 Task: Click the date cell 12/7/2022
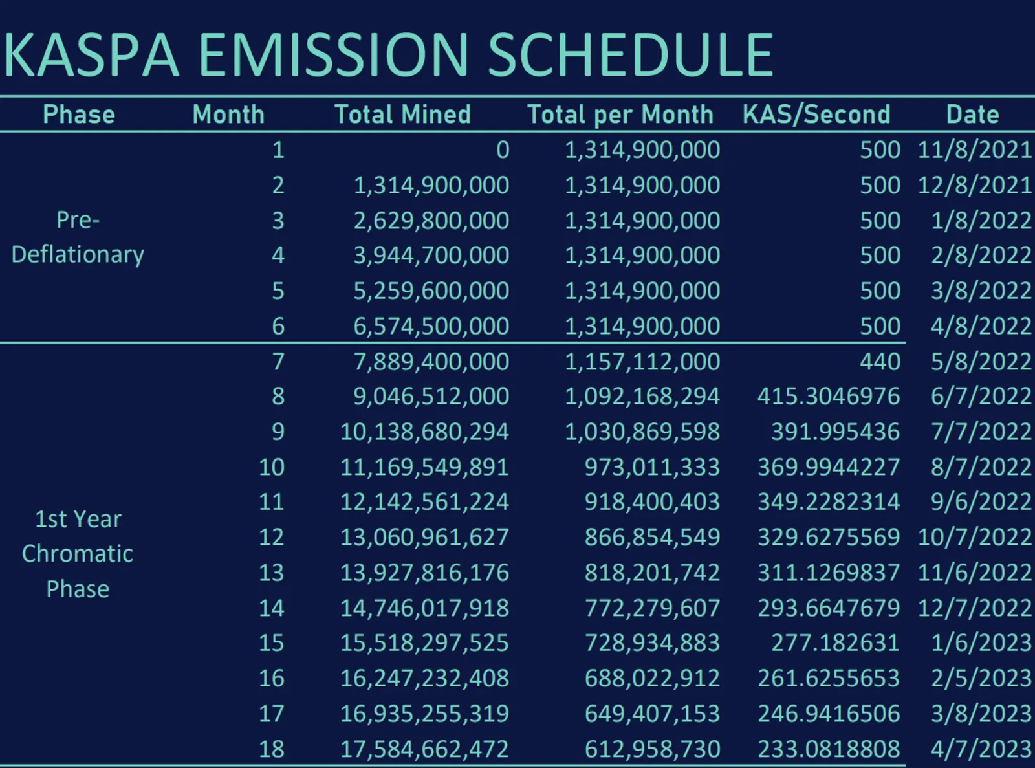coord(974,608)
